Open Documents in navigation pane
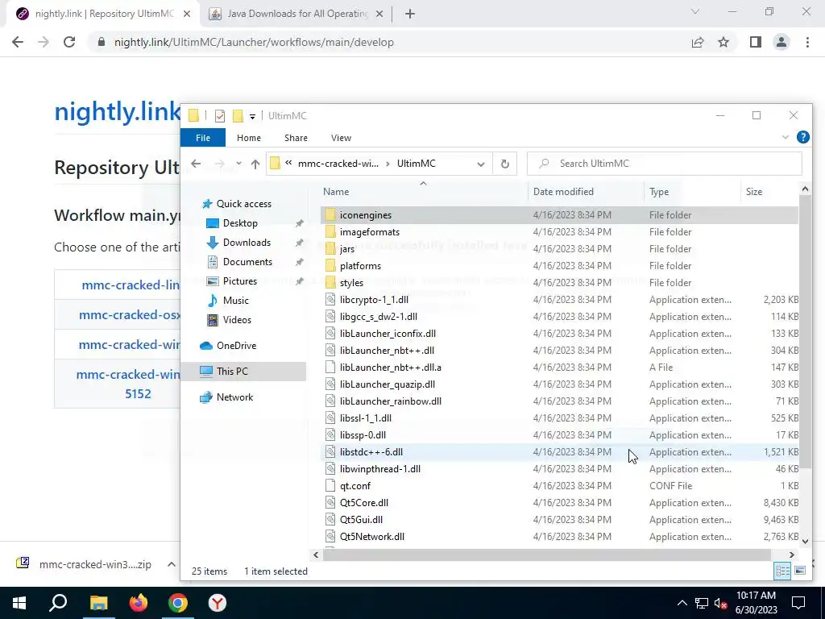 click(247, 262)
